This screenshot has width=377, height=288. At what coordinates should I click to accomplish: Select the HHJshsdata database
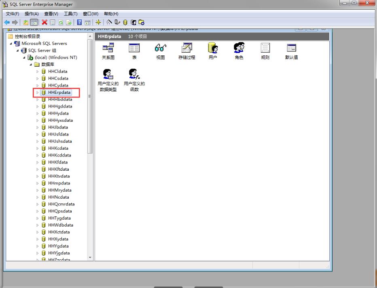(60, 141)
